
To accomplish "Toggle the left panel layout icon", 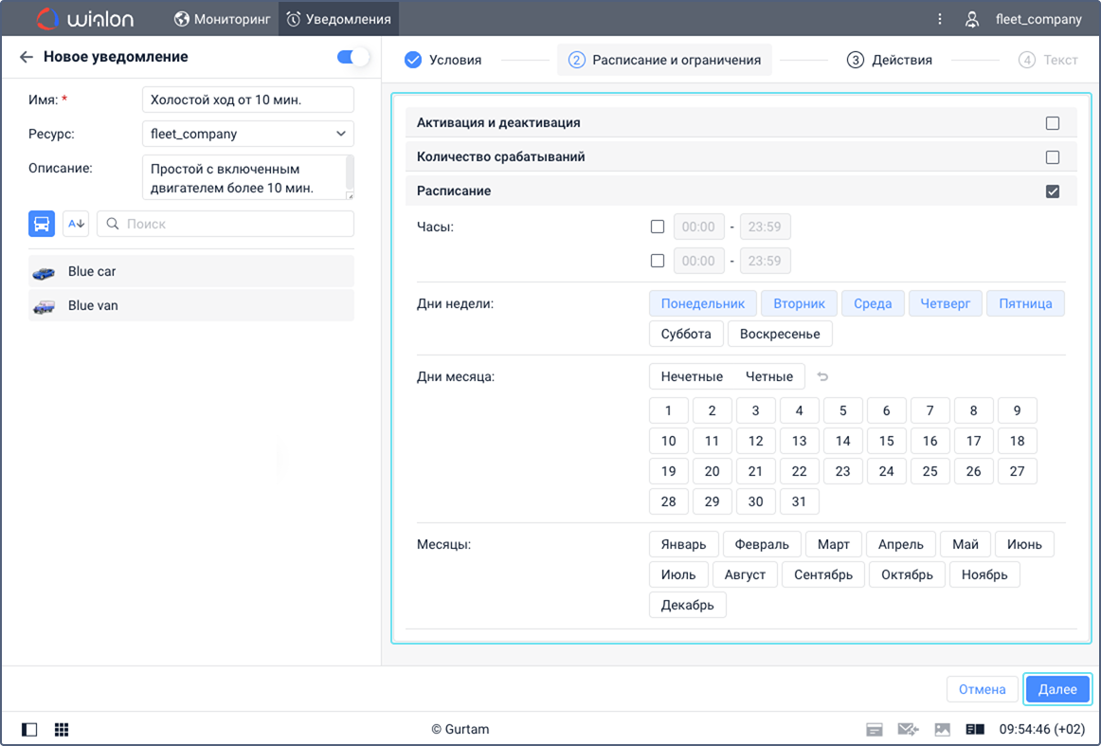I will click(29, 729).
